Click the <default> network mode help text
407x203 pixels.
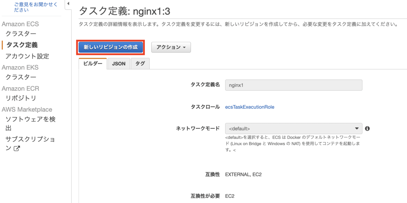coord(292,144)
